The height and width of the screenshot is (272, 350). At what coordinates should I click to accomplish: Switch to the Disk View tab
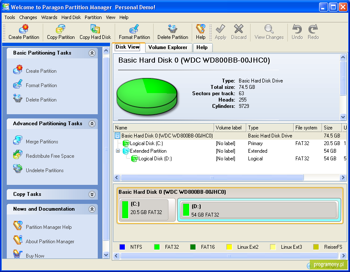tap(127, 47)
